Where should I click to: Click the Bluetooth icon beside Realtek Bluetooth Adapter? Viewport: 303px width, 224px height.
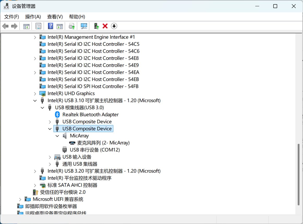57,115
